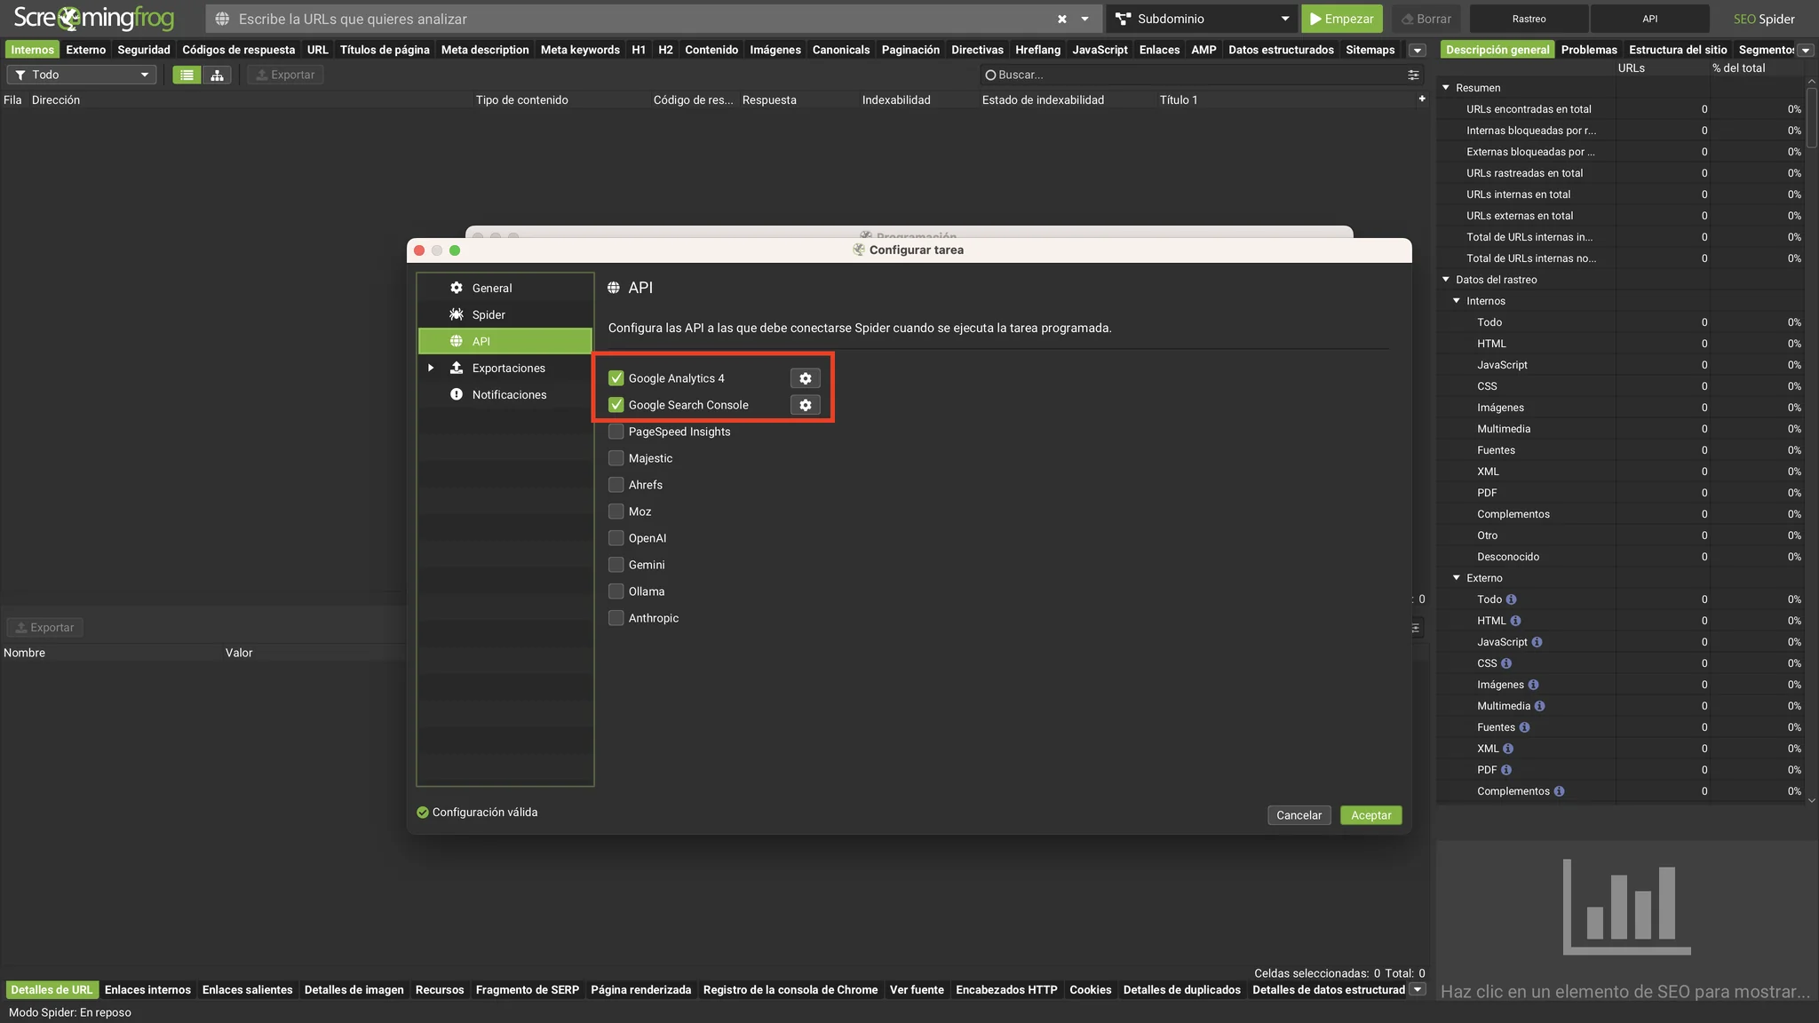Click top Exportar button
The image size is (1819, 1023).
(x=285, y=75)
